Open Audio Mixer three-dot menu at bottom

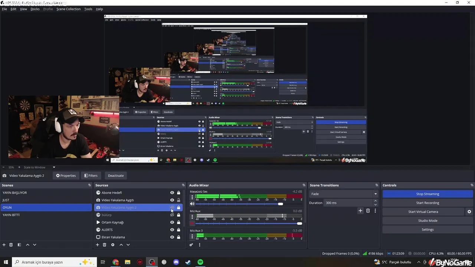coord(199,245)
